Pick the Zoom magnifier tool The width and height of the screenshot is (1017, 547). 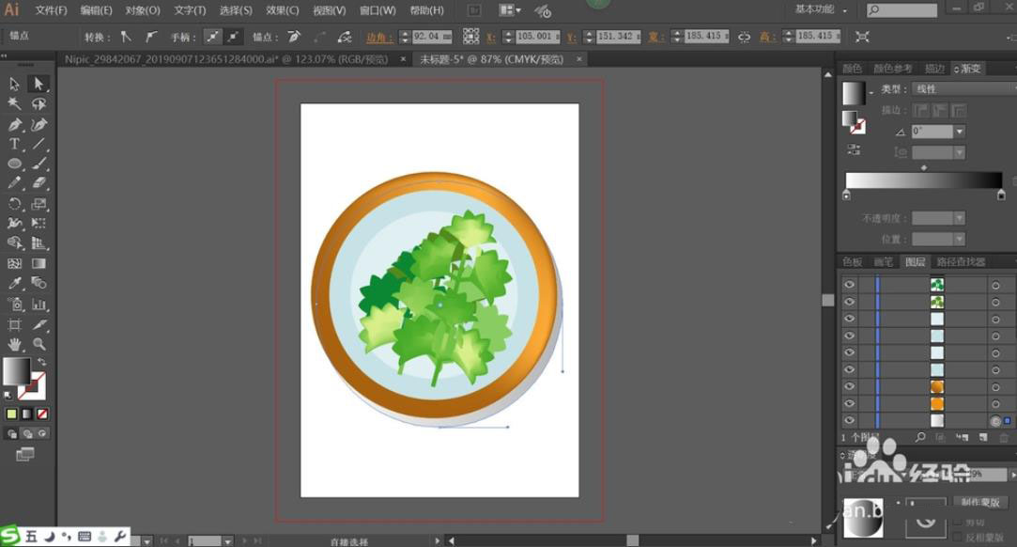point(39,344)
